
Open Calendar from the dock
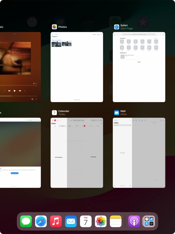pyautogui.click(x=86, y=221)
